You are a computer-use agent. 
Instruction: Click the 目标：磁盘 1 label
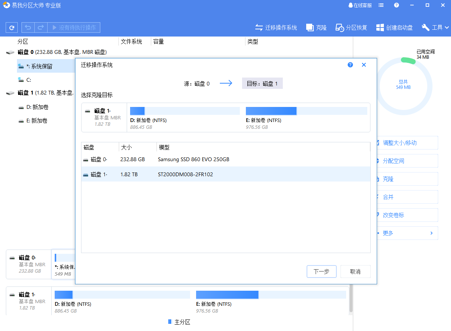click(262, 83)
